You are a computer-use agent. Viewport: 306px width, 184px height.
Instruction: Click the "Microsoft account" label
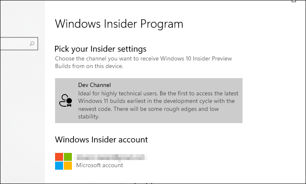click(x=100, y=165)
